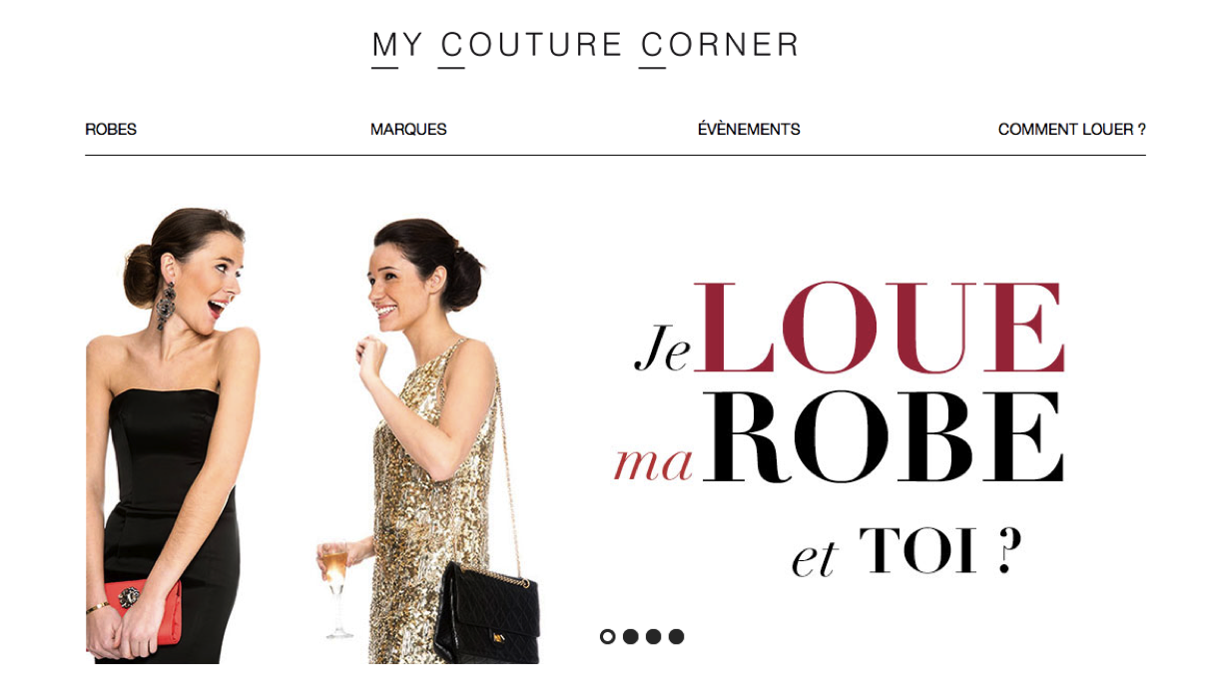This screenshot has width=1212, height=697.
Task: Click the large LOUE headline text
Action: [880, 328]
